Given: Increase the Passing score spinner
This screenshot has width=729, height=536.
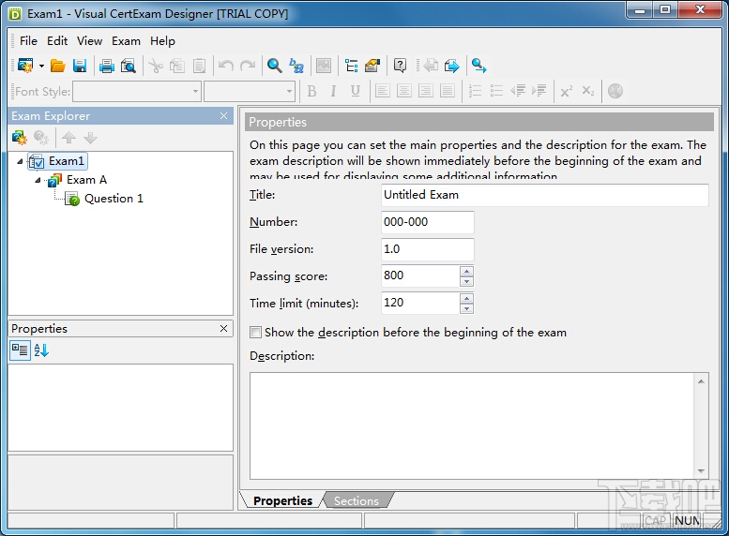Looking at the screenshot, I should click(466, 271).
